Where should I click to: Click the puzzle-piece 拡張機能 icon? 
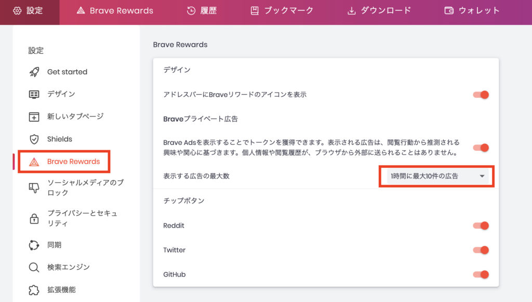tap(34, 290)
